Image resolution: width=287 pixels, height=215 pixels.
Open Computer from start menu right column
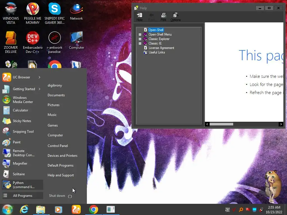coord(55,135)
